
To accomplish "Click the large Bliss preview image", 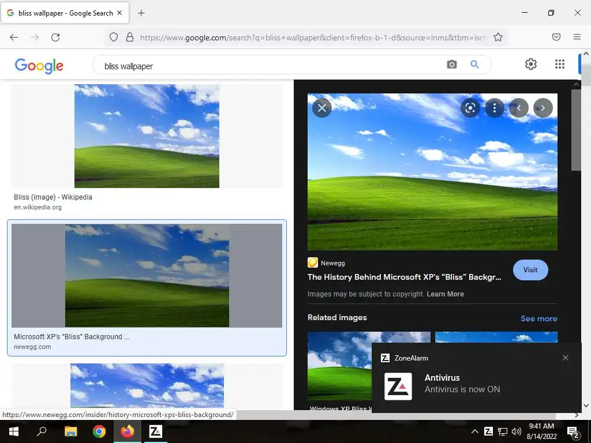I will 432,172.
